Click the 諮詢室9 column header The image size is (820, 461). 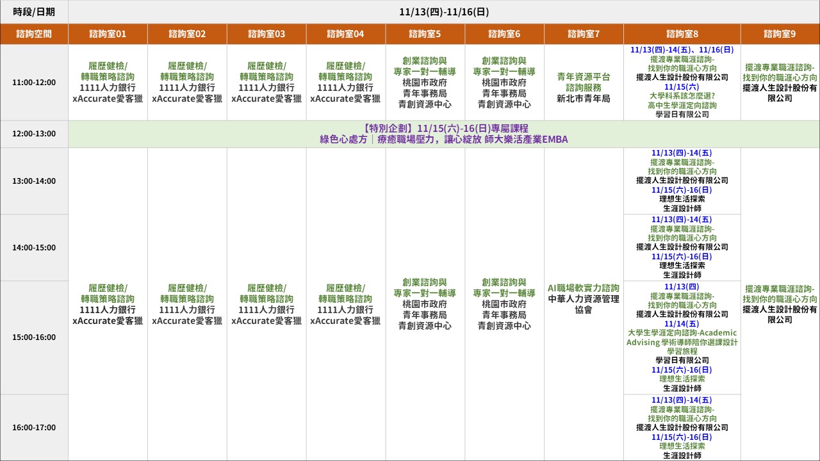780,34
